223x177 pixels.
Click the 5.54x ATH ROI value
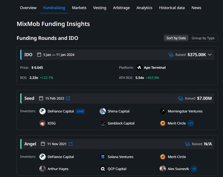140,77
